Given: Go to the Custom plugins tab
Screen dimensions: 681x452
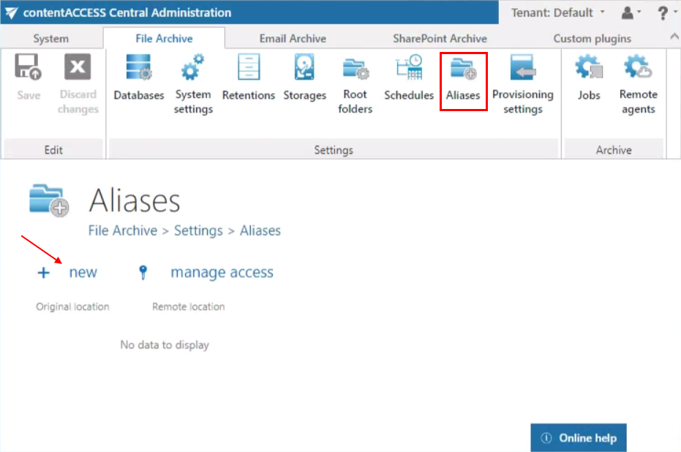Looking at the screenshot, I should 592,38.
